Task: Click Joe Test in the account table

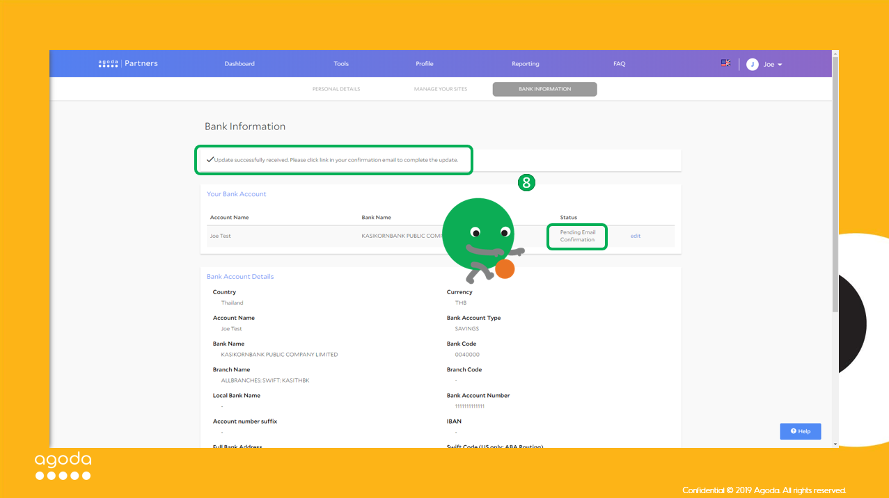Action: (221, 236)
